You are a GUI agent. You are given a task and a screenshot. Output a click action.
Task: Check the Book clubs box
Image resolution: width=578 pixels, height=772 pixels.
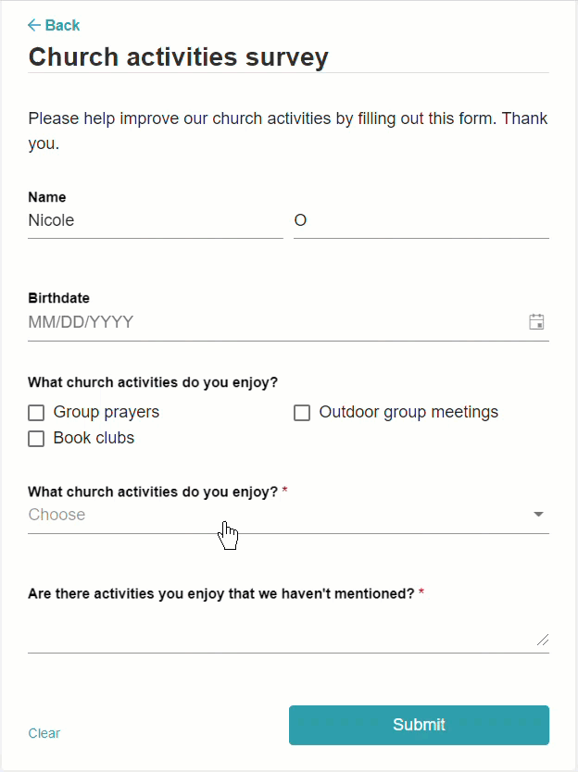[x=36, y=438]
